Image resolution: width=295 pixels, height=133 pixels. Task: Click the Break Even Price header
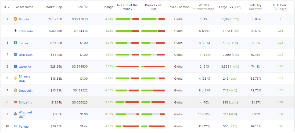click(153, 7)
